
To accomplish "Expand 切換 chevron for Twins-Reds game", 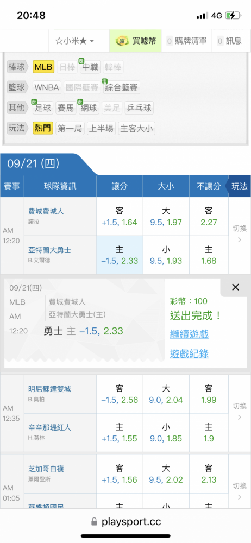I will coord(240,413).
